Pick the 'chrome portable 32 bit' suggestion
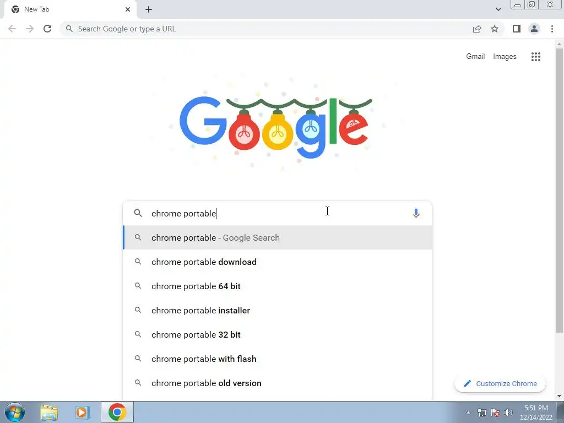The width and height of the screenshot is (564, 423). 278,334
